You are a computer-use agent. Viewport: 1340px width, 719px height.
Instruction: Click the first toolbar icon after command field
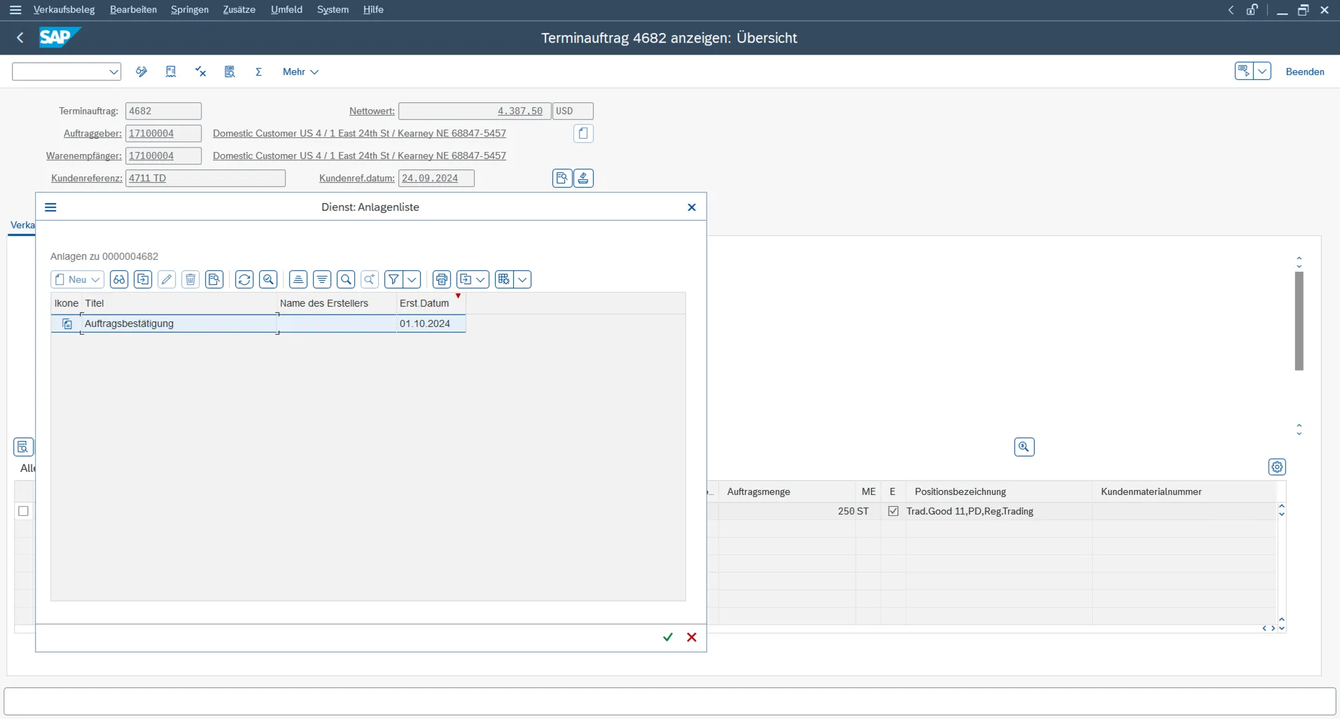pos(141,71)
